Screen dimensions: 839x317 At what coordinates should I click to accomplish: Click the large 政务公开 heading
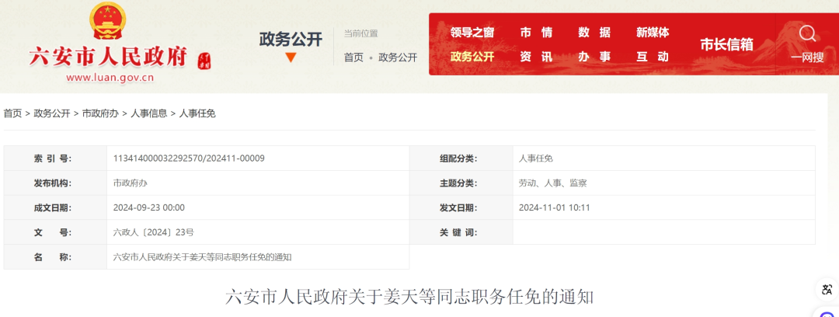(291, 39)
